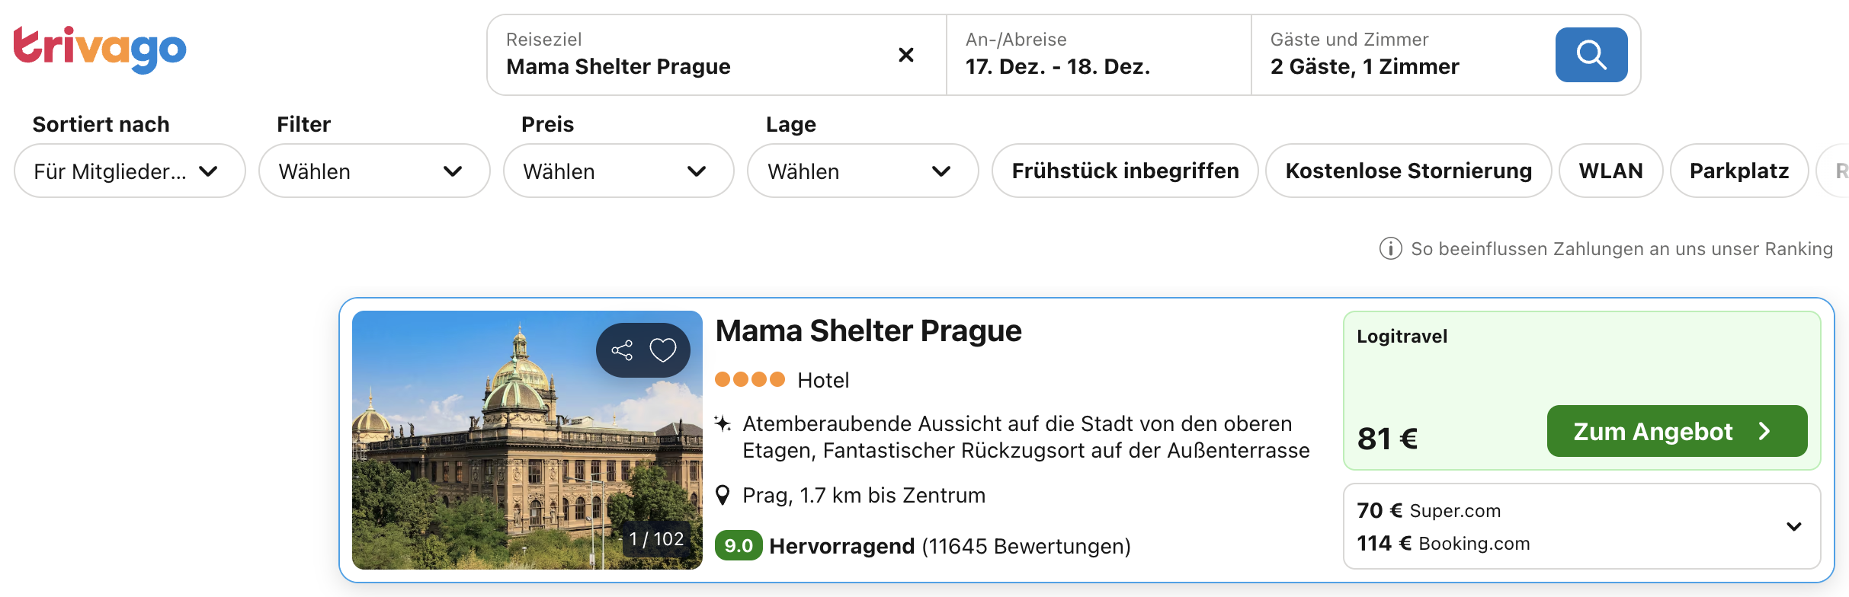This screenshot has width=1849, height=597.
Task: Click the sparkle highlights icon
Action: click(x=723, y=423)
